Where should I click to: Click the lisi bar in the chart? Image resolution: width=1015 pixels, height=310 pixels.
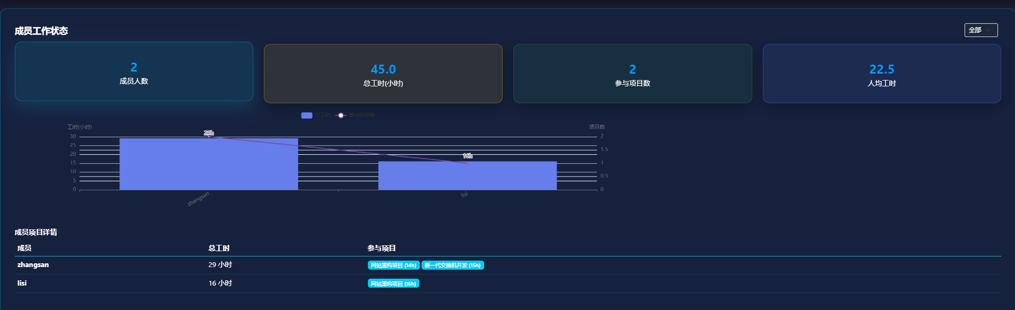468,175
